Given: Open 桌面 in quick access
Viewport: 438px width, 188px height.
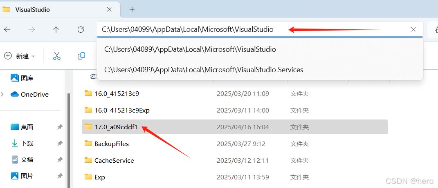Looking at the screenshot, I should tap(22, 127).
